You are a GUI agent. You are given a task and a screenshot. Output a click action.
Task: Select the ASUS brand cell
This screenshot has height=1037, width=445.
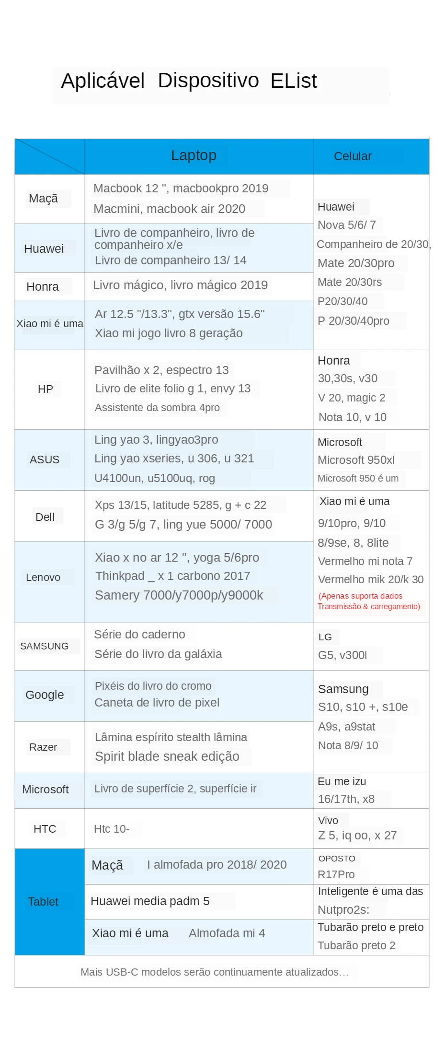[50, 460]
